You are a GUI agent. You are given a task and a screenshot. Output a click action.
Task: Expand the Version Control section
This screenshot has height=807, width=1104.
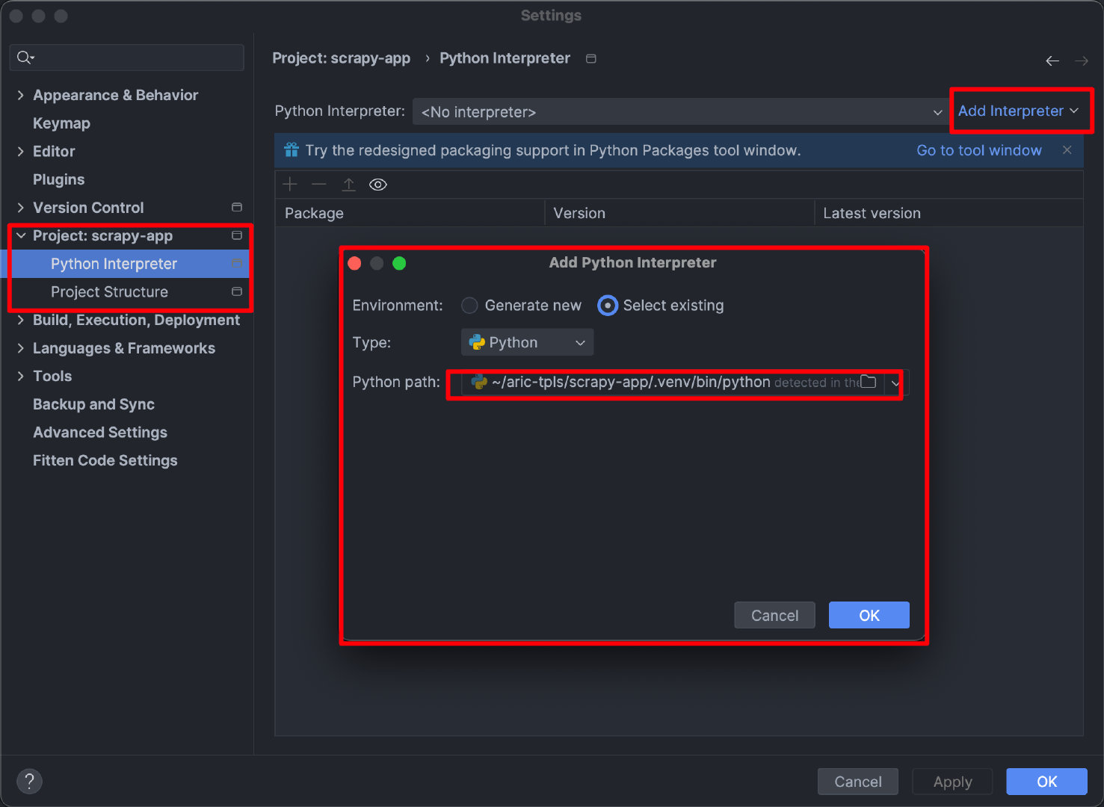pyautogui.click(x=20, y=207)
